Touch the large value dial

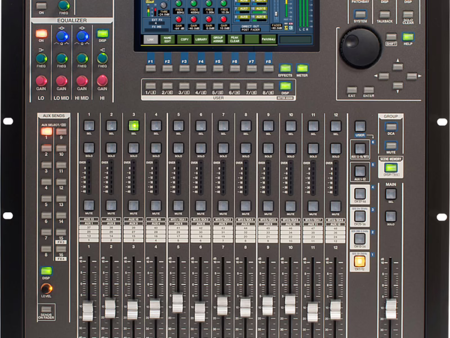(x=361, y=48)
